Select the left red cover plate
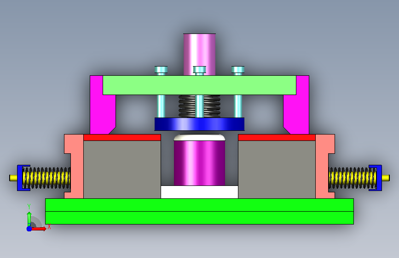 (122, 137)
